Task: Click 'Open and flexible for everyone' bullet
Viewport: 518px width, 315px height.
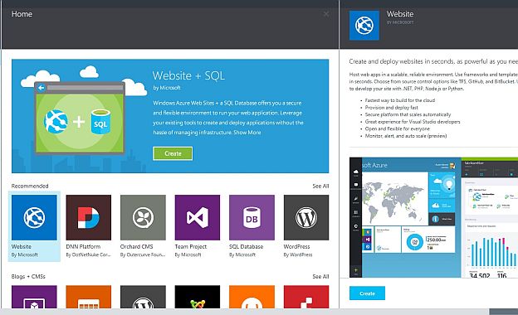Action: (x=398, y=128)
